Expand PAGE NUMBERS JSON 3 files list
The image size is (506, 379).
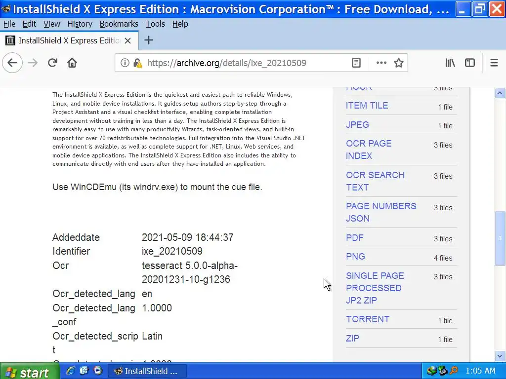tap(443, 208)
